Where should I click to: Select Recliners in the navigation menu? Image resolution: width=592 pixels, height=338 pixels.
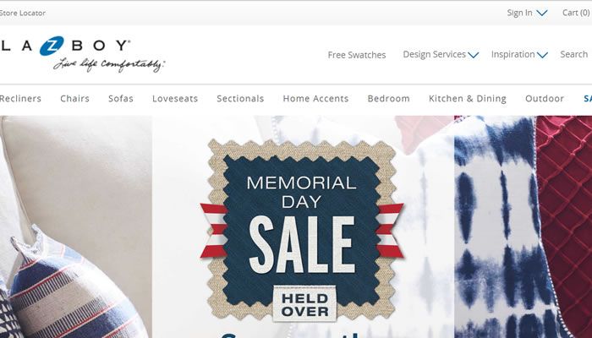[x=20, y=99]
